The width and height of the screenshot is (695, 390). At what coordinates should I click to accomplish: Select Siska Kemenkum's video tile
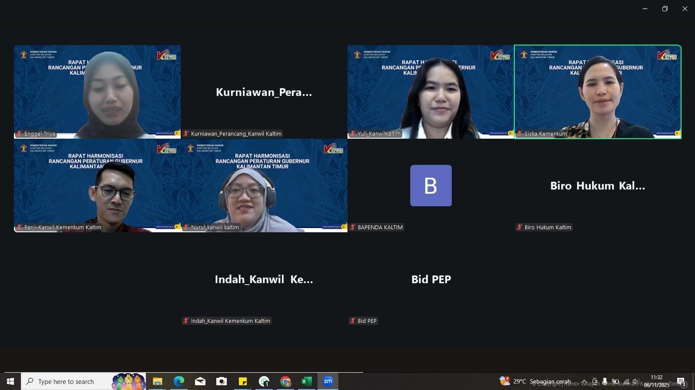point(598,92)
